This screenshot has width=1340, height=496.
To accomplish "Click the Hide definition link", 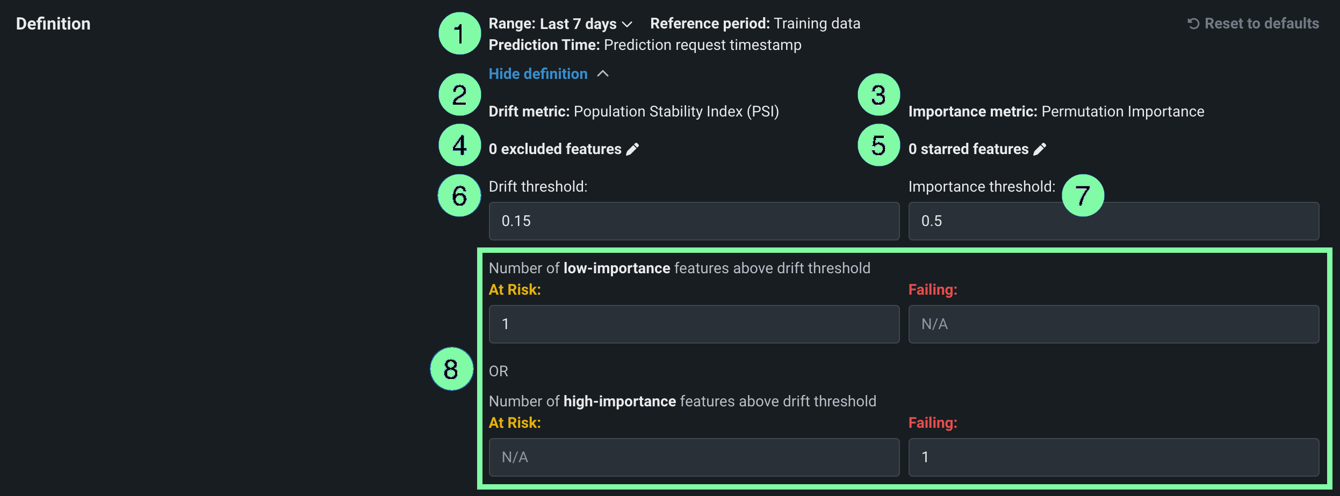I will (x=538, y=74).
